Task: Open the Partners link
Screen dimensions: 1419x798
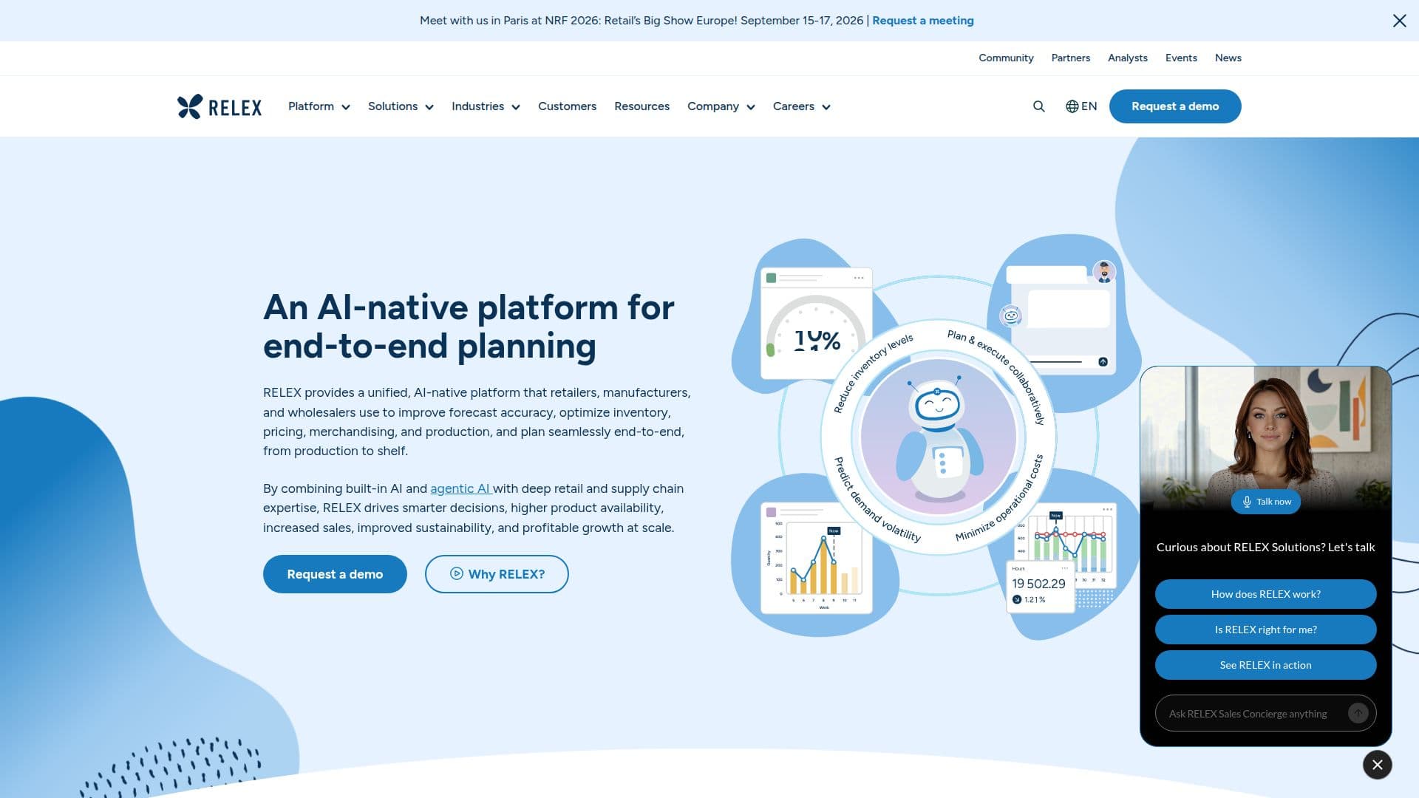Action: coord(1070,58)
